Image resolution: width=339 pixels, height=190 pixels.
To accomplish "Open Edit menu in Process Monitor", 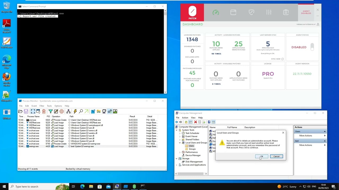I will tap(27, 106).
